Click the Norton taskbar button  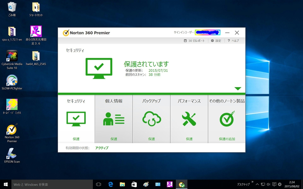182,184
